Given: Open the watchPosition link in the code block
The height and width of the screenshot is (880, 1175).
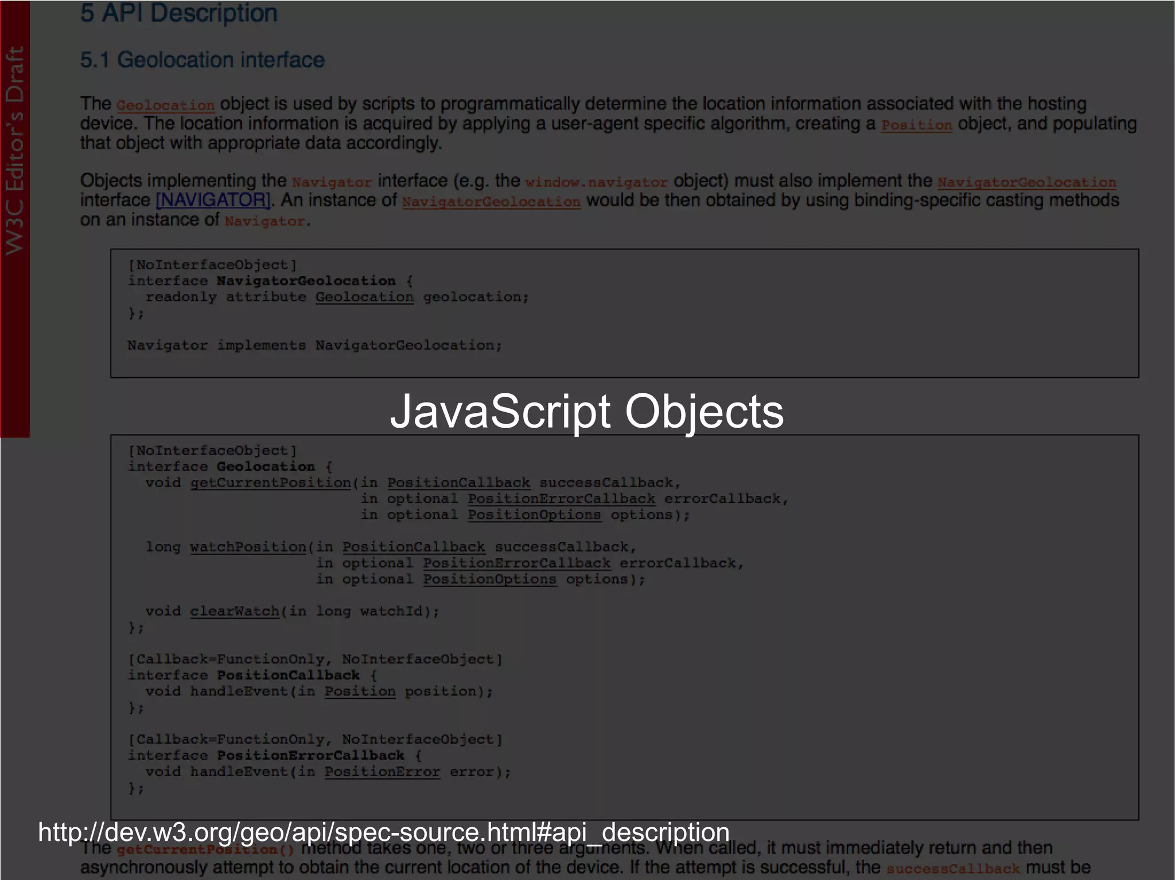Looking at the screenshot, I should coord(248,547).
